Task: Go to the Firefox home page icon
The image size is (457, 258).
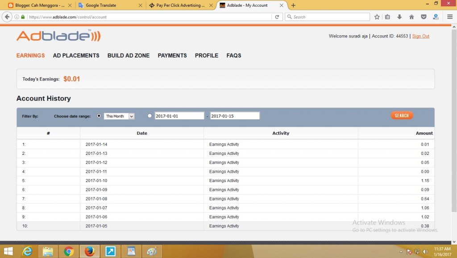Action: 411,17
